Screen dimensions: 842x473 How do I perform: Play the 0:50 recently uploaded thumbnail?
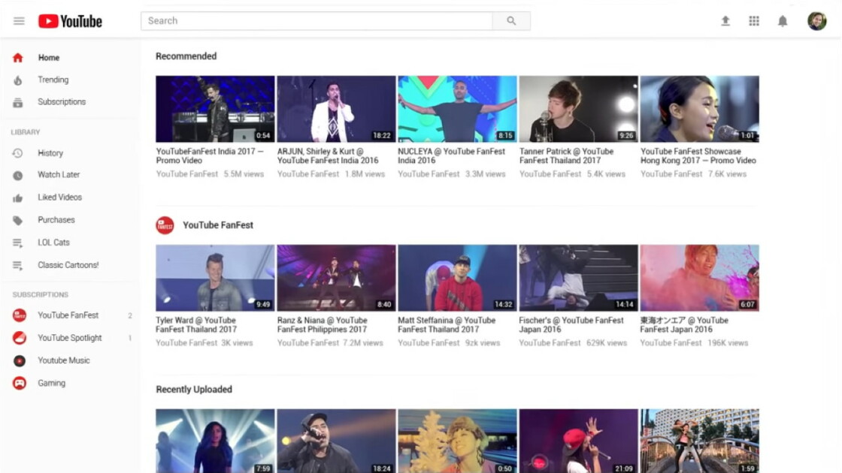(x=458, y=441)
